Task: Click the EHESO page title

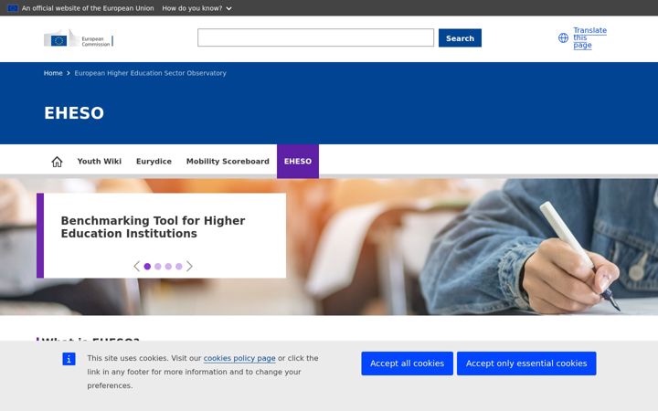Action: pos(74,113)
